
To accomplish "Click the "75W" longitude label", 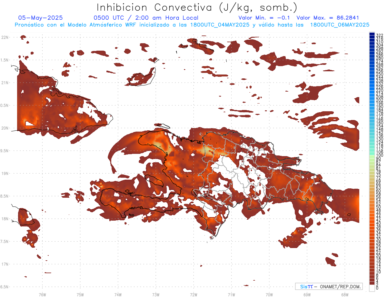I will [x=80, y=294].
